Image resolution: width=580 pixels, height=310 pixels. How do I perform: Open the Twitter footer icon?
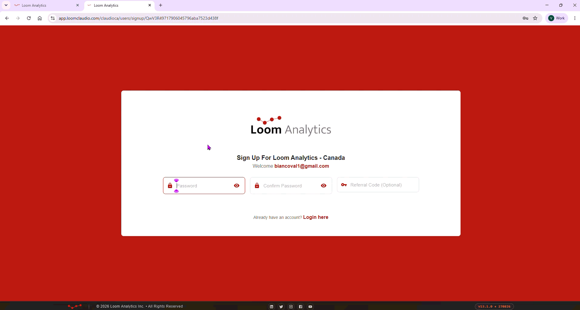point(281,307)
